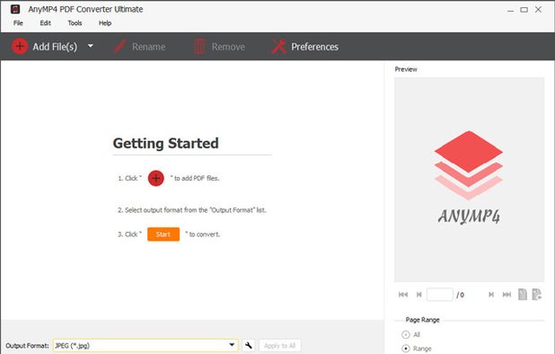Click the AnyMP4 app icon in title bar
The height and width of the screenshot is (354, 555).
tap(15, 9)
